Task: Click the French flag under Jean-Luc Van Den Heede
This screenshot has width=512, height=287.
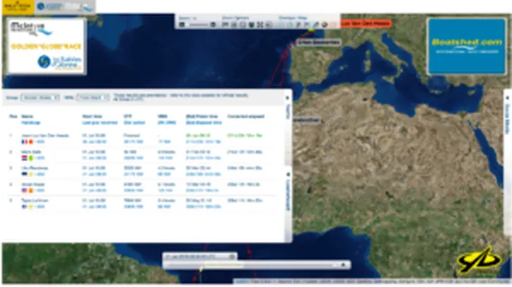Action: point(24,141)
